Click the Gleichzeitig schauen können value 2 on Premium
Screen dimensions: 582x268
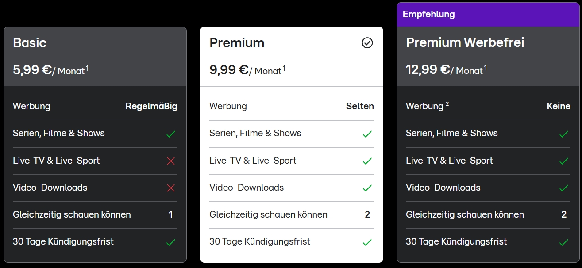(x=367, y=214)
